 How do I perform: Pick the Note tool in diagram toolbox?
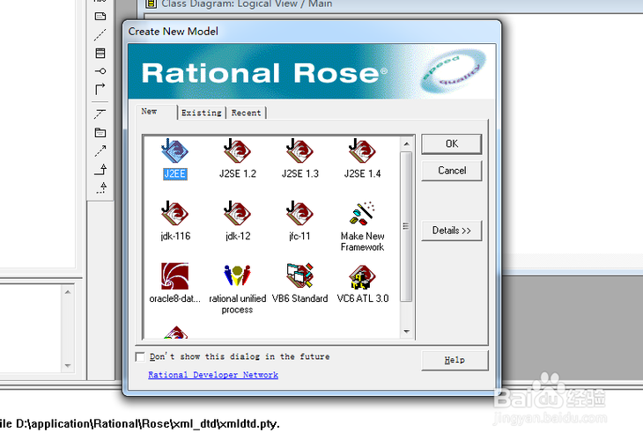100,17
